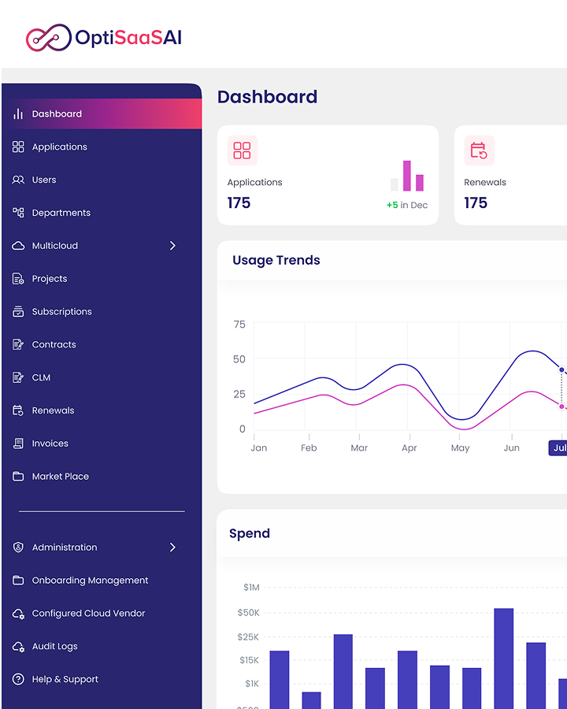Click the Jan month label
The height and width of the screenshot is (709, 567).
coord(259,447)
